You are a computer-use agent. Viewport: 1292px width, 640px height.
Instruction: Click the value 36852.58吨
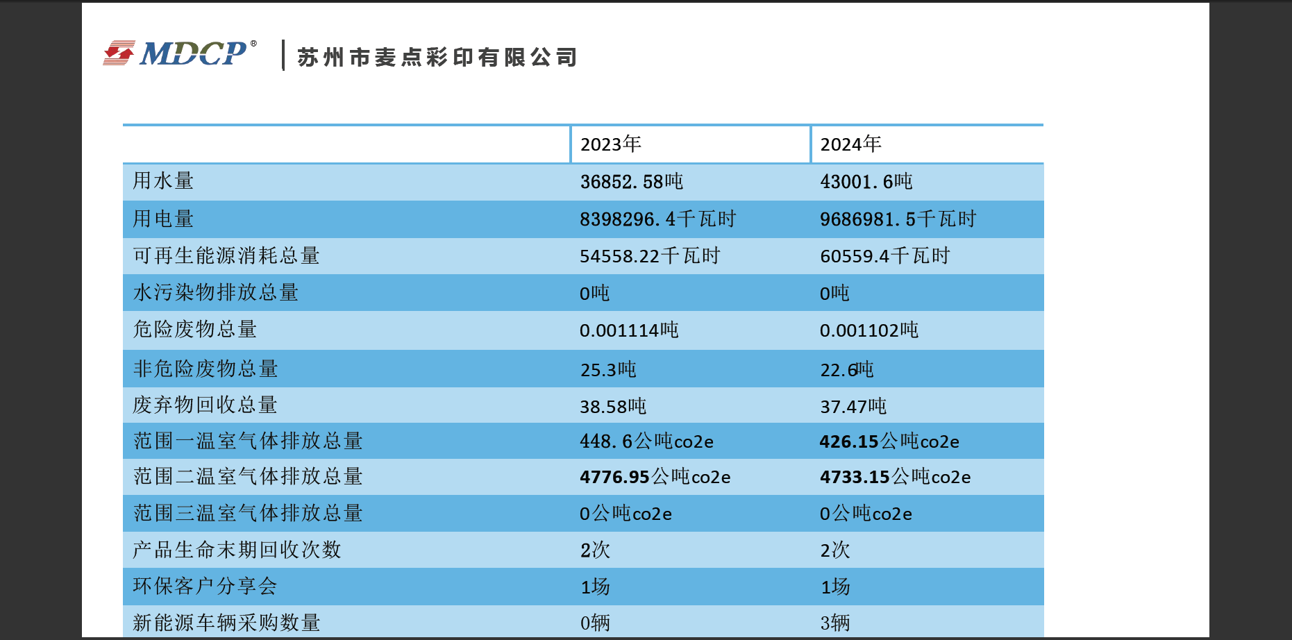tap(632, 181)
